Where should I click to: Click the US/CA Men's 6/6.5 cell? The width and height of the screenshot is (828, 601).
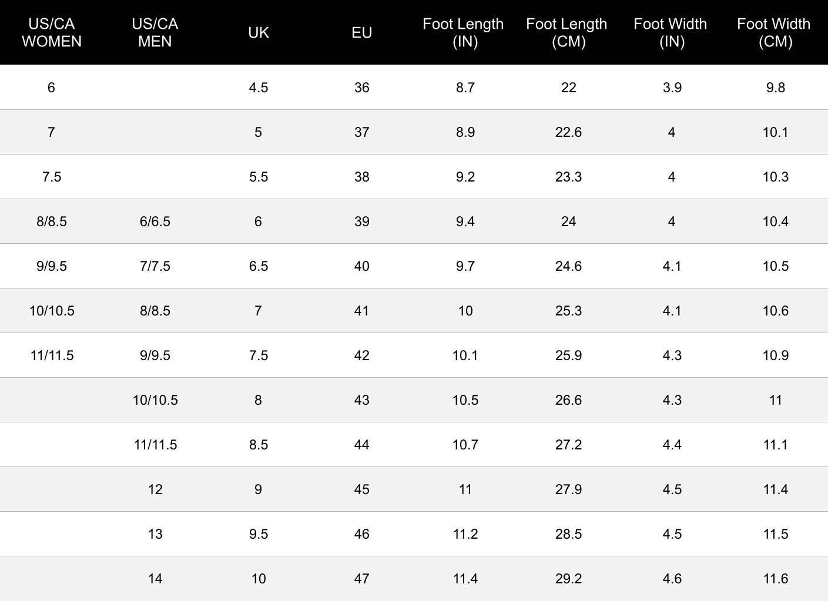(x=155, y=221)
